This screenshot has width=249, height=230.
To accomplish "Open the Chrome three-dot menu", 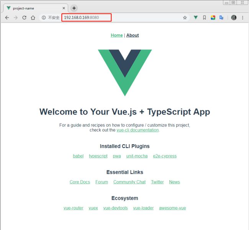I will pyautogui.click(x=242, y=18).
